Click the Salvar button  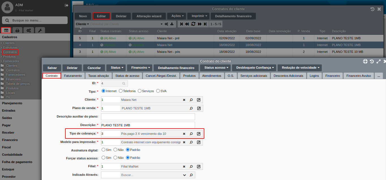52,68
